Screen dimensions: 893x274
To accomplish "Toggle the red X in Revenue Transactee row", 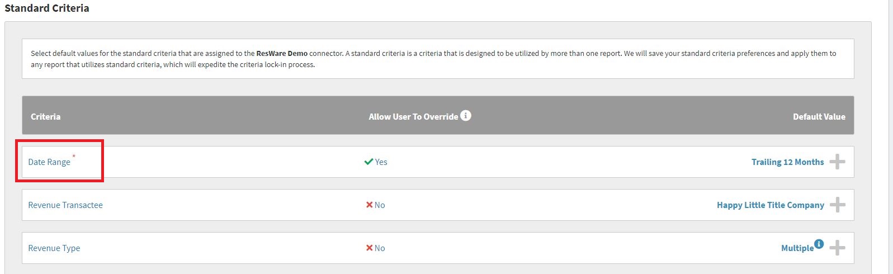I will point(369,205).
